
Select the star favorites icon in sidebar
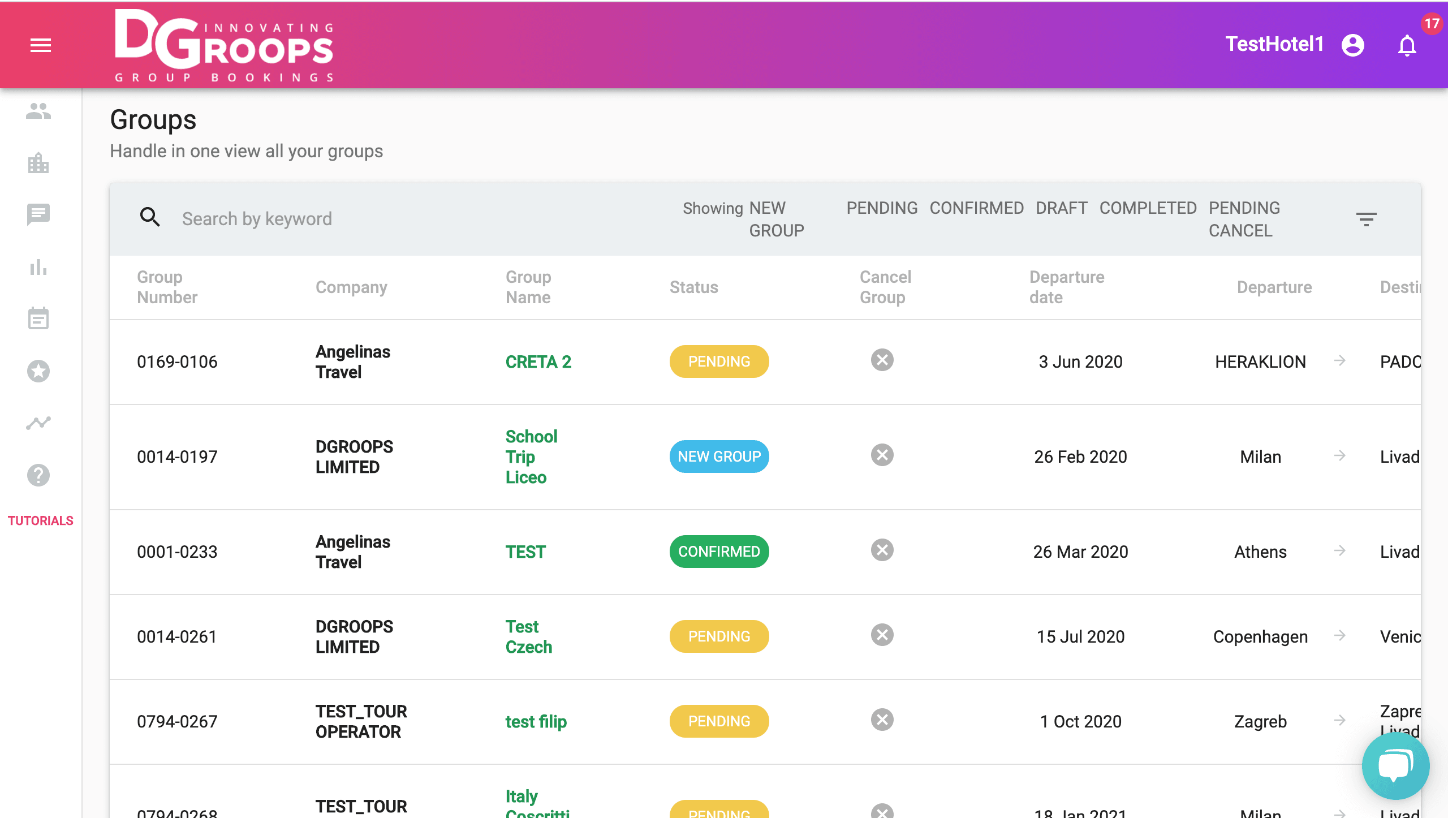point(38,371)
